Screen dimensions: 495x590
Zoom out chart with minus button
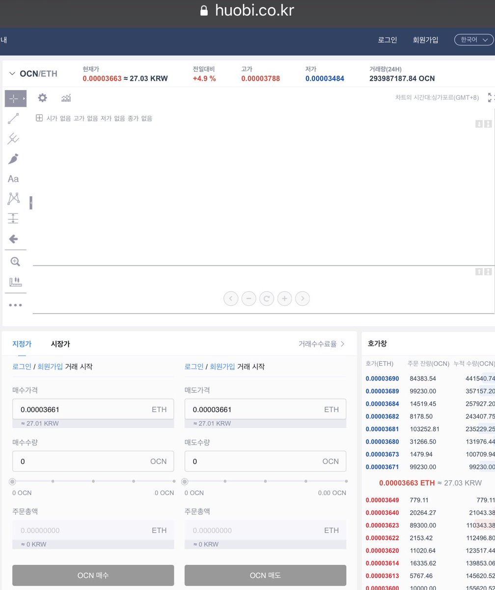(x=249, y=298)
